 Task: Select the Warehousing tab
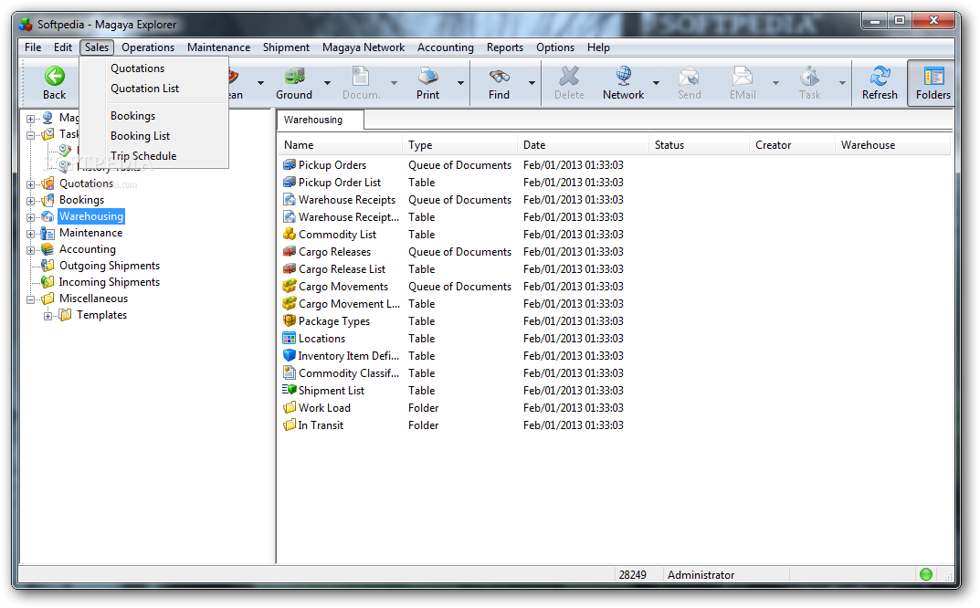[320, 120]
